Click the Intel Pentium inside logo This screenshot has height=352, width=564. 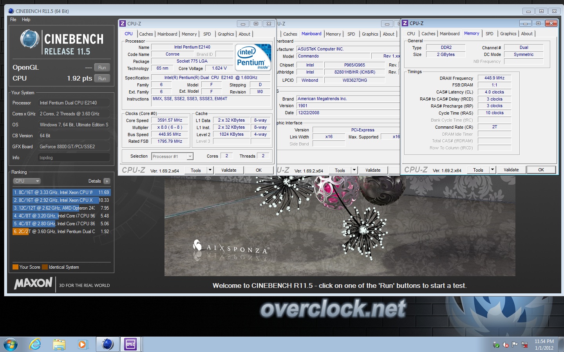tap(254, 57)
